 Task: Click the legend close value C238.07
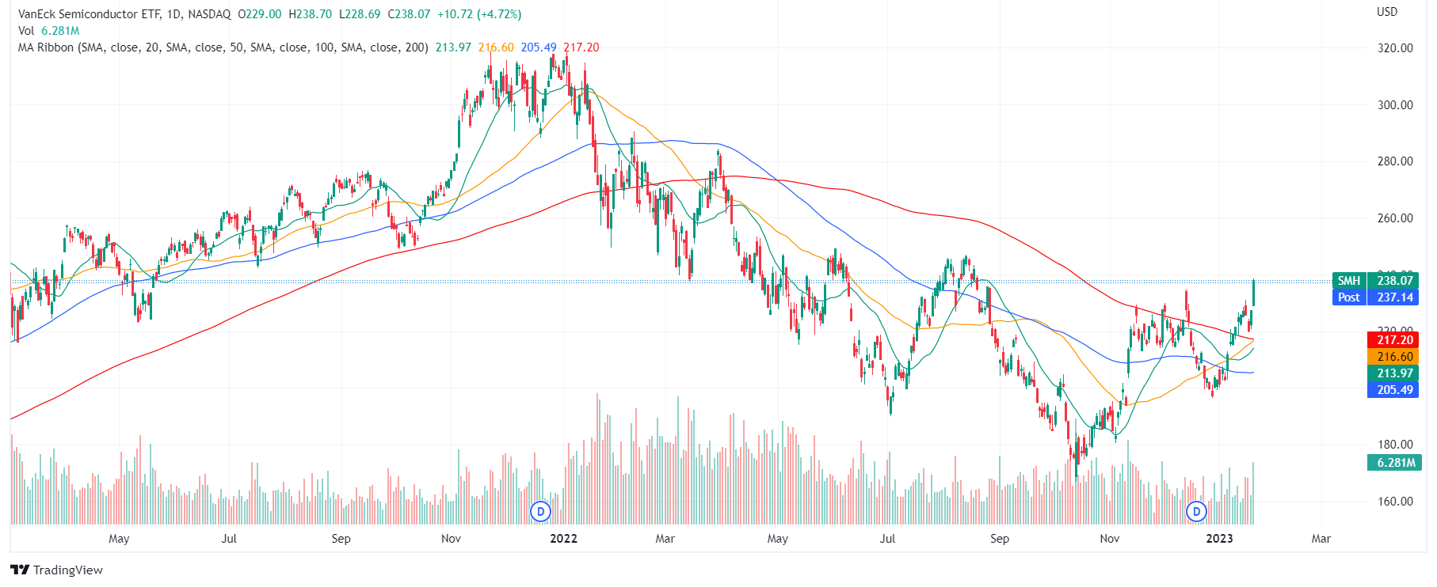(x=409, y=14)
